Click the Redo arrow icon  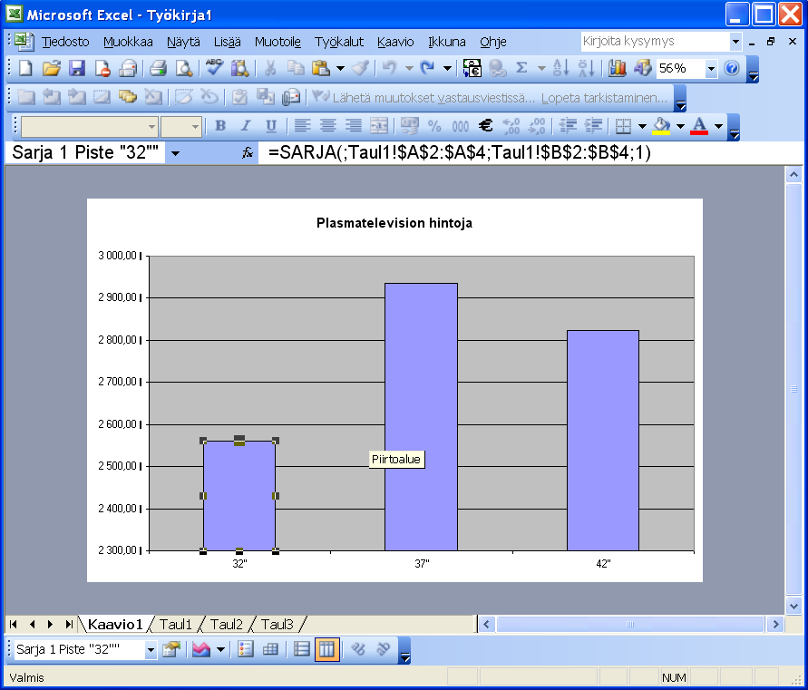click(x=427, y=68)
